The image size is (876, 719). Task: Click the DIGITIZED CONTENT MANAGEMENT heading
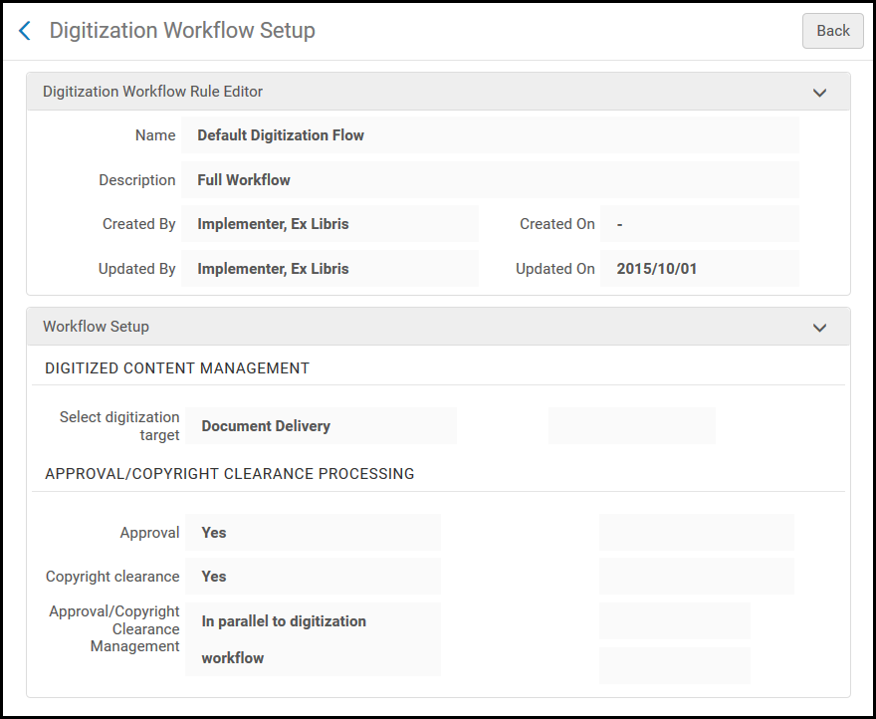coord(177,368)
